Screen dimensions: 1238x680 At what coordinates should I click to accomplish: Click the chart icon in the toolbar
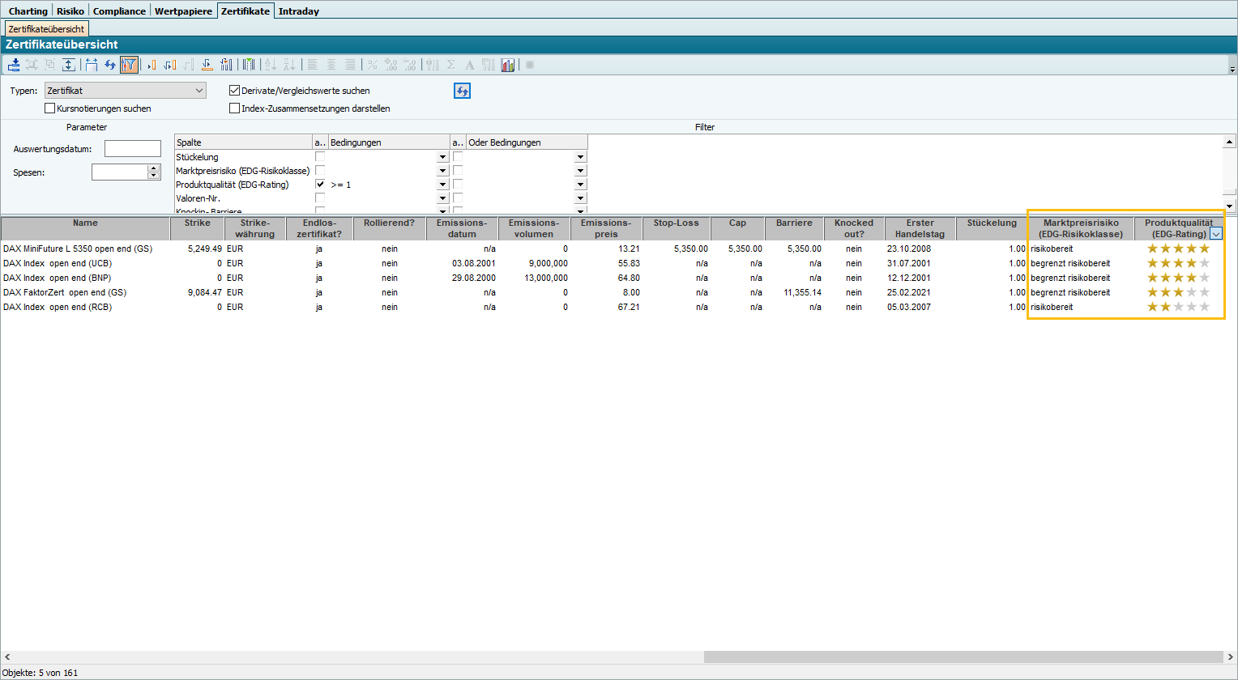pos(508,65)
